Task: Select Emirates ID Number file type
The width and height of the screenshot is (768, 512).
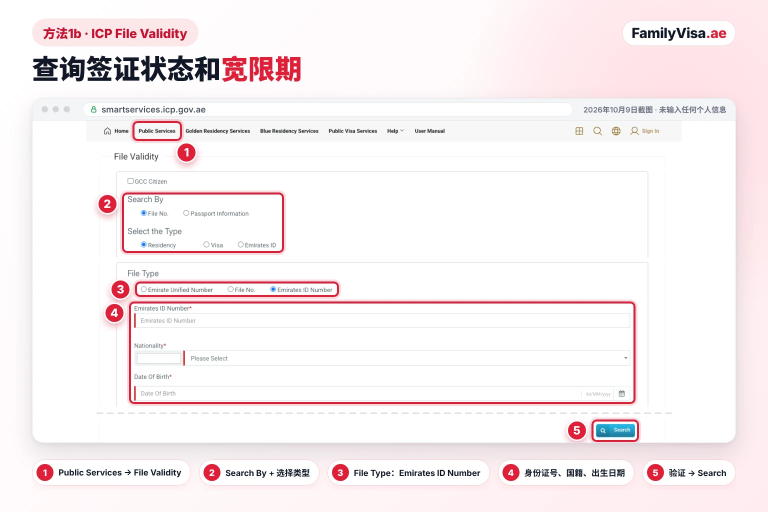Action: coord(273,289)
